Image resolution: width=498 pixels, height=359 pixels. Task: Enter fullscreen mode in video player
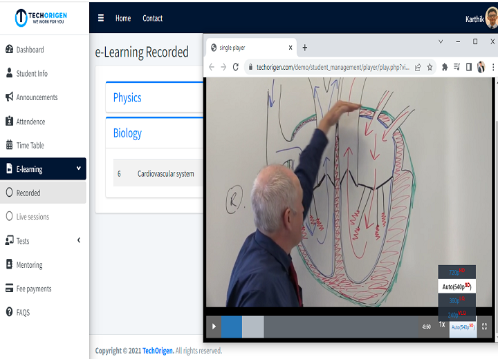484,327
